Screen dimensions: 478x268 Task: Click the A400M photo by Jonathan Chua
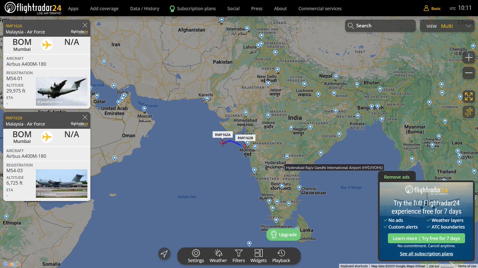coord(62,91)
